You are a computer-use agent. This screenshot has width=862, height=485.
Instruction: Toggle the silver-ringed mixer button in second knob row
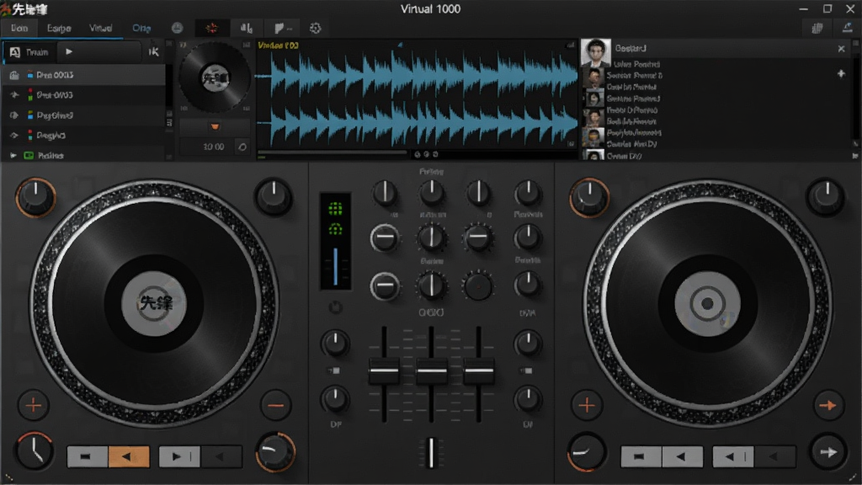click(x=384, y=238)
